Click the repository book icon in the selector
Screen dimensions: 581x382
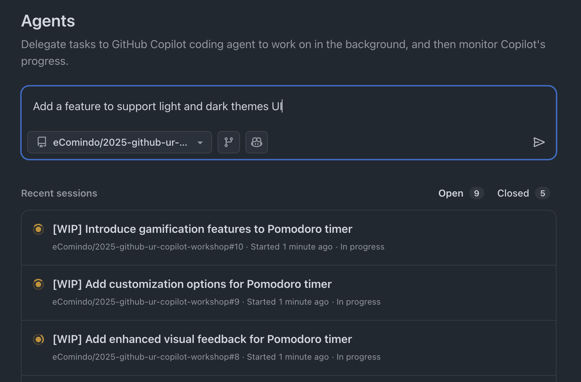pos(42,142)
